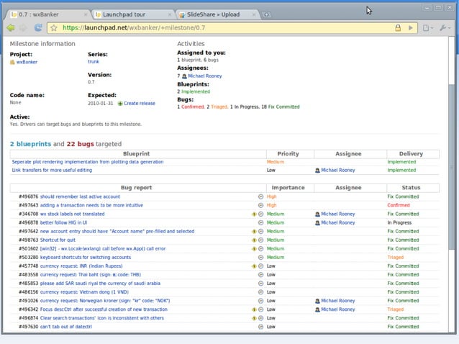This screenshot has height=344, width=459.
Task: Reload the page with the refresh icon
Action: pos(37,28)
